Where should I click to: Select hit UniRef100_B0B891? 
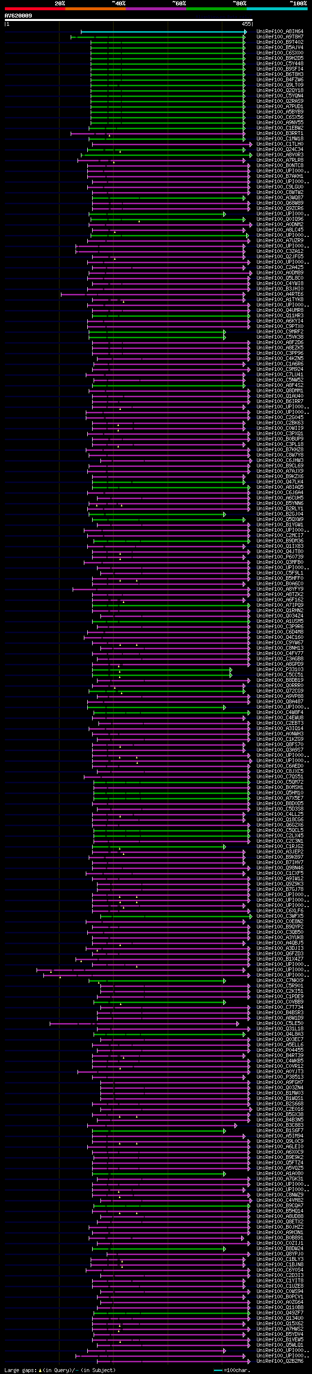279,1238
